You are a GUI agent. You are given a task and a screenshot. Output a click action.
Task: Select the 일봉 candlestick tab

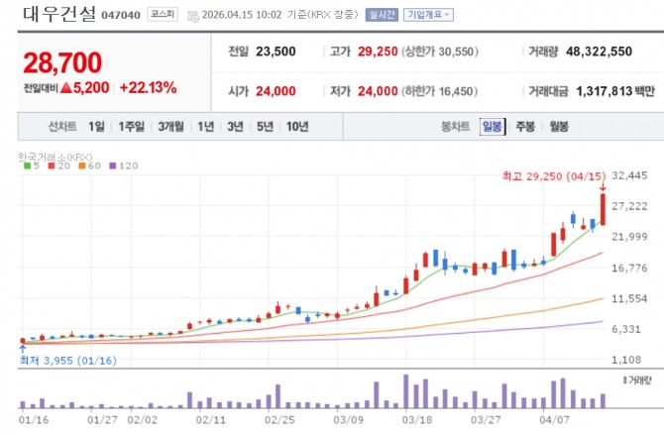click(x=493, y=126)
